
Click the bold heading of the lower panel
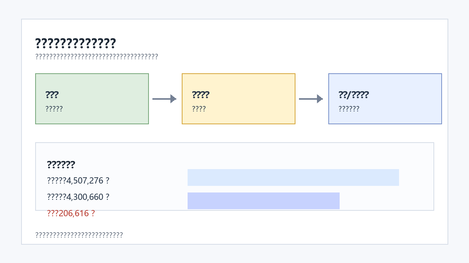(61, 165)
